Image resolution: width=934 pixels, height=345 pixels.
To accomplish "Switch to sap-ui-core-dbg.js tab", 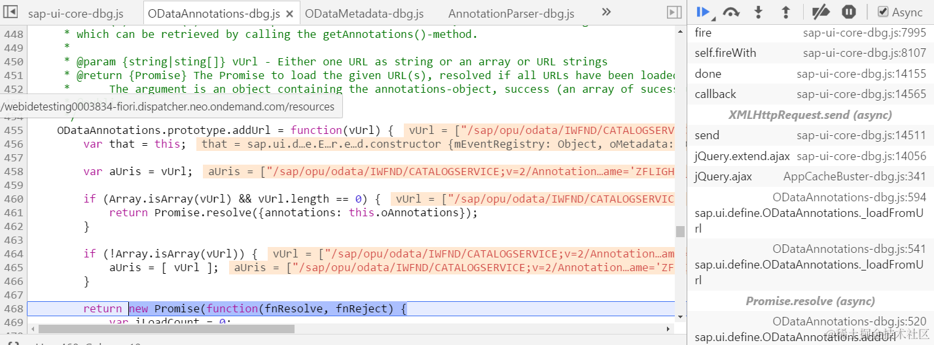I will [76, 13].
